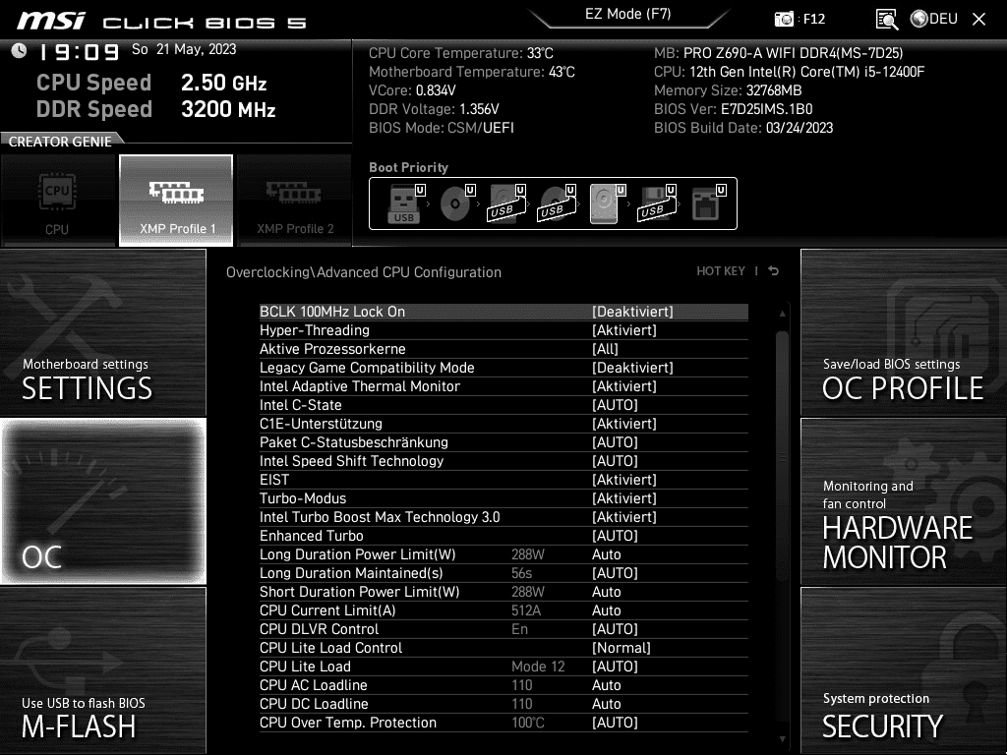
Task: Open M-FLASH to flash BIOS via USB
Action: pos(102,670)
